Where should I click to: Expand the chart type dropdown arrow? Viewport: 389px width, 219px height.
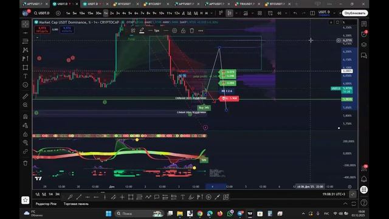(236, 13)
